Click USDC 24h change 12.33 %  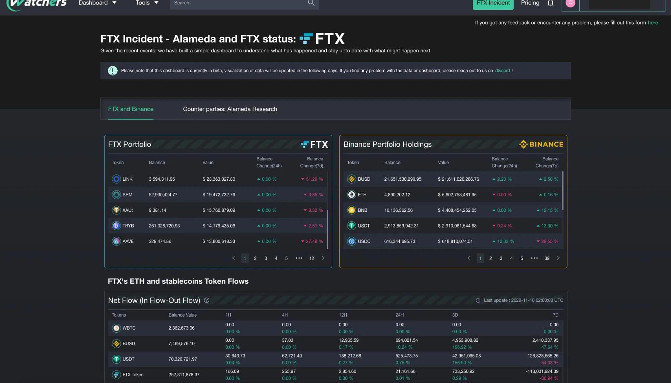[503, 241]
